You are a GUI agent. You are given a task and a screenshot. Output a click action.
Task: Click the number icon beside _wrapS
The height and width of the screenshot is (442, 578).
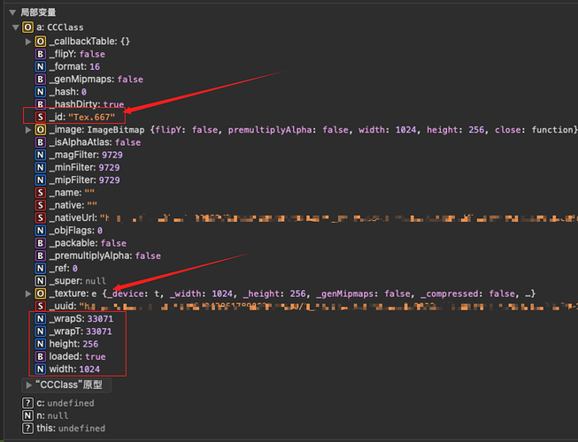click(40, 318)
